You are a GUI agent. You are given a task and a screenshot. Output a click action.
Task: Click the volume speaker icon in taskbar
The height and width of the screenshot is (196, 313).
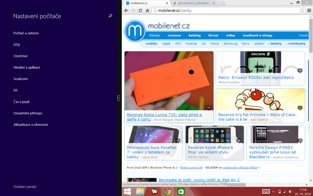[289, 191]
